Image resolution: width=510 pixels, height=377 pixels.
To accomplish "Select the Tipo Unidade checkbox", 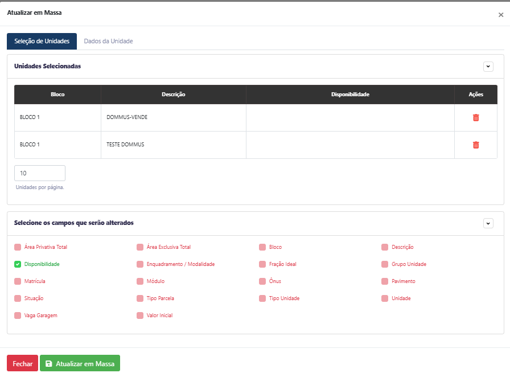I will [262, 298].
